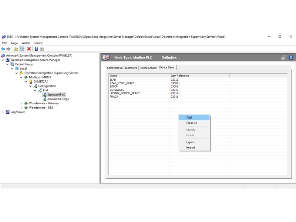
Task: Click the ModbusPLC node type icon in the header
Action: (106, 57)
